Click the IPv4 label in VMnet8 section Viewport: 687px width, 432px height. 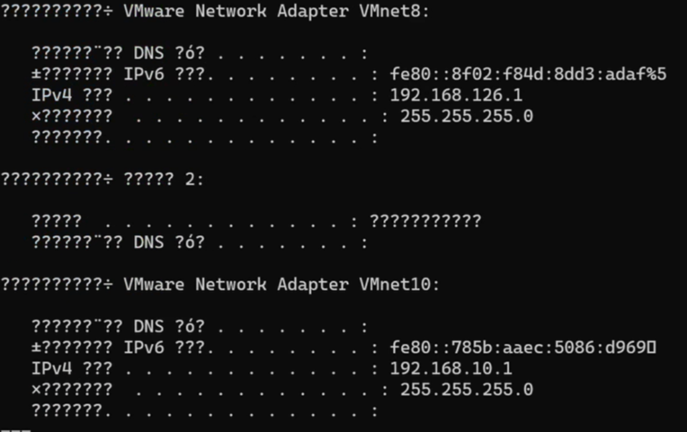click(x=51, y=95)
